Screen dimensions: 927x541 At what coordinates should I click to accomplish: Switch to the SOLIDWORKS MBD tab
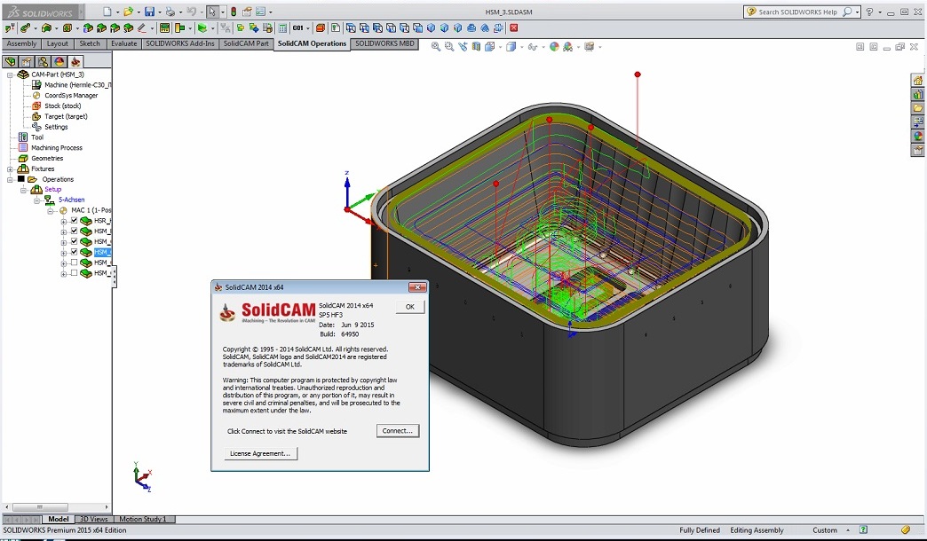pyautogui.click(x=384, y=43)
